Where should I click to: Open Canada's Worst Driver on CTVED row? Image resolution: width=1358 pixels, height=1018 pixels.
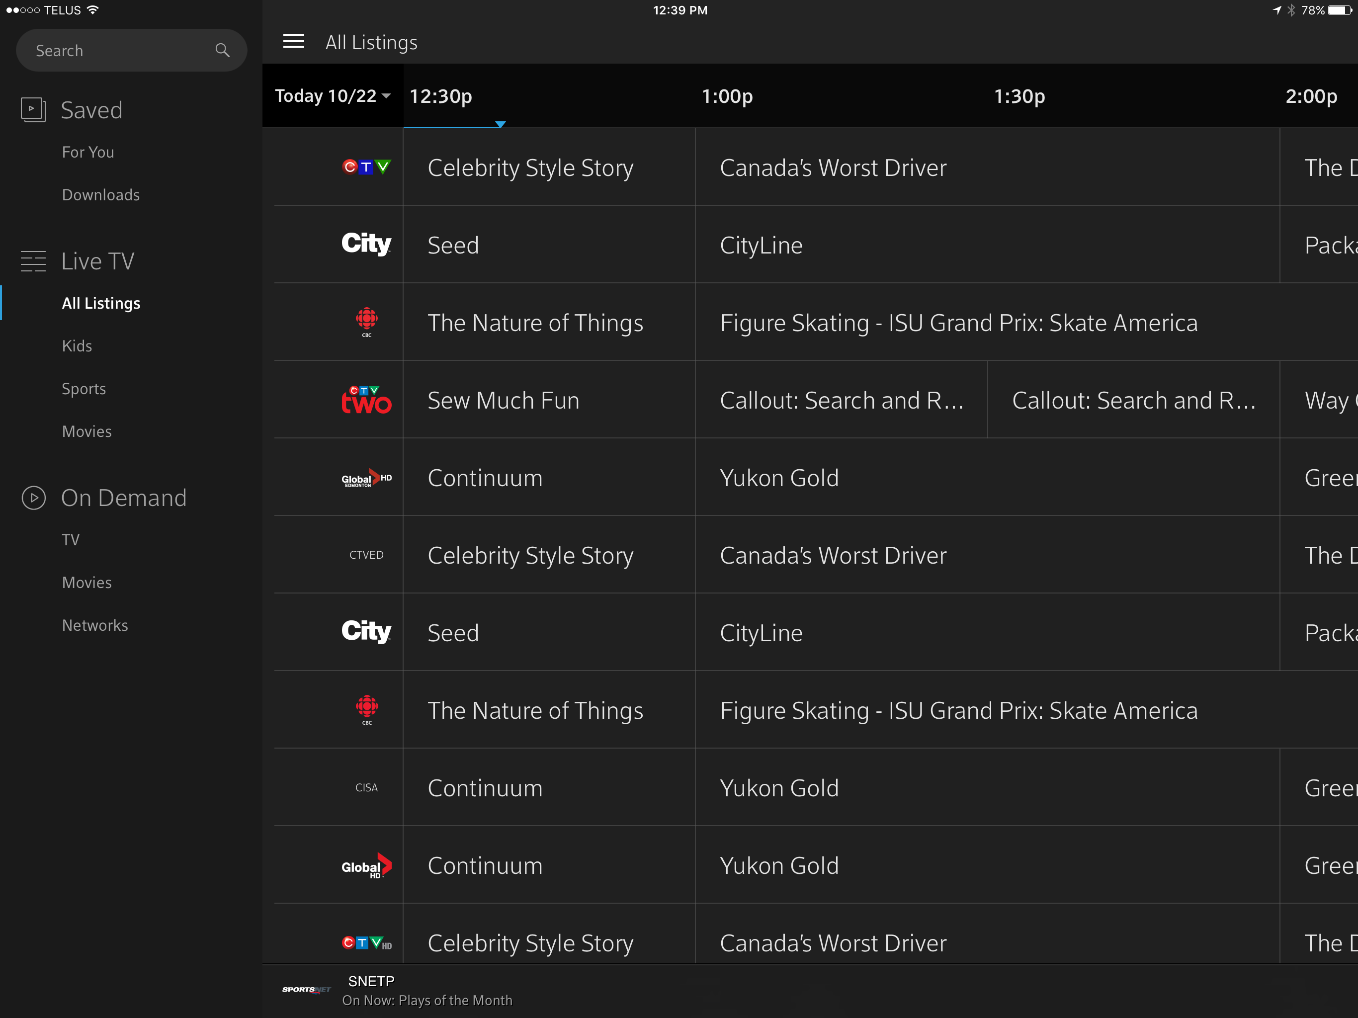click(x=987, y=554)
